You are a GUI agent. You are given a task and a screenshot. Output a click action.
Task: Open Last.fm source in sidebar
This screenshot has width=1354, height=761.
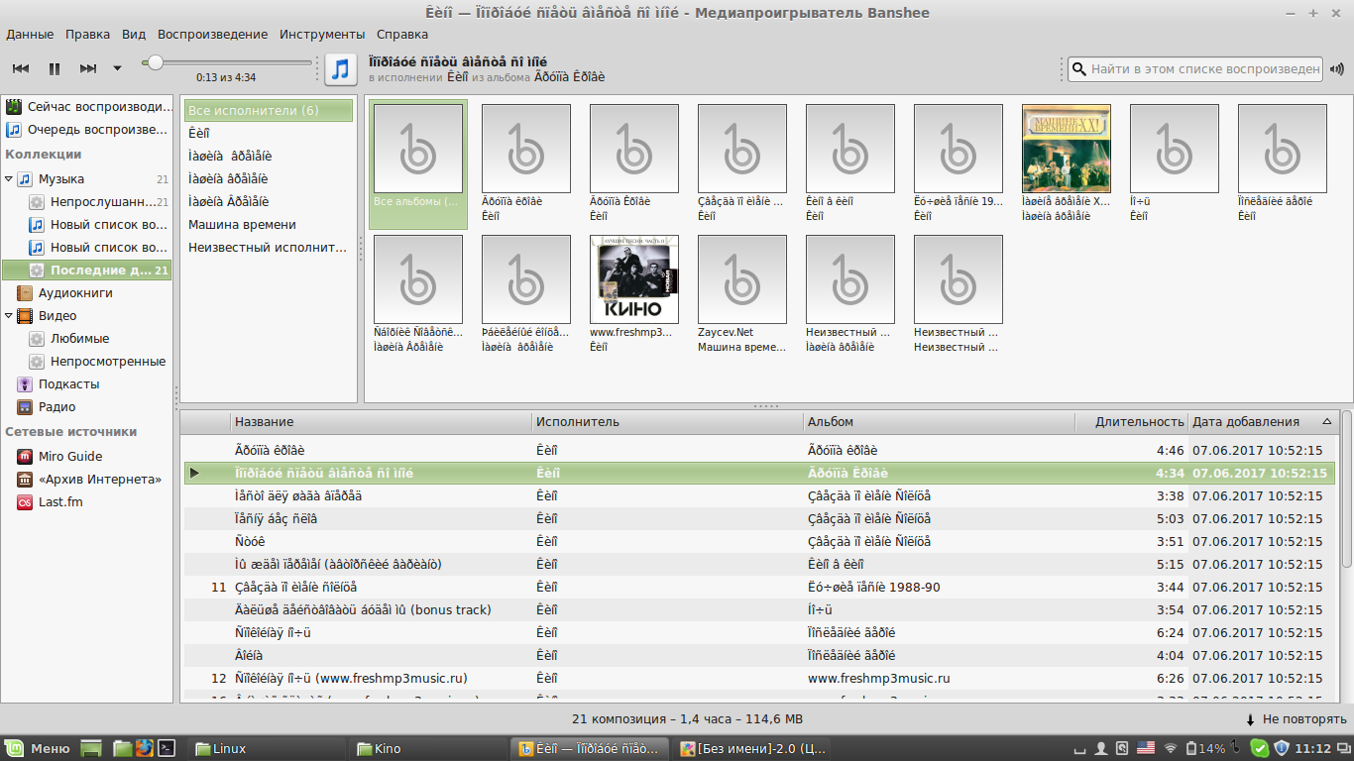[60, 502]
